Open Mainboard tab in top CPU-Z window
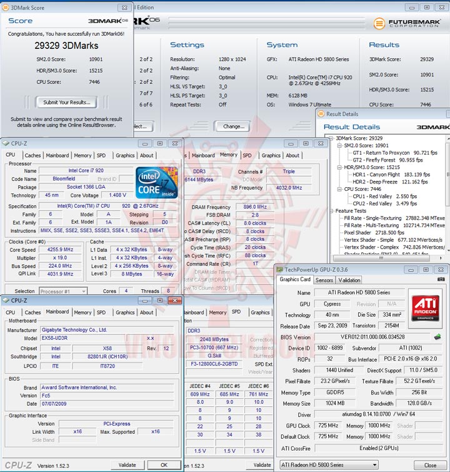This screenshot has width=450, height=472. [x=57, y=155]
